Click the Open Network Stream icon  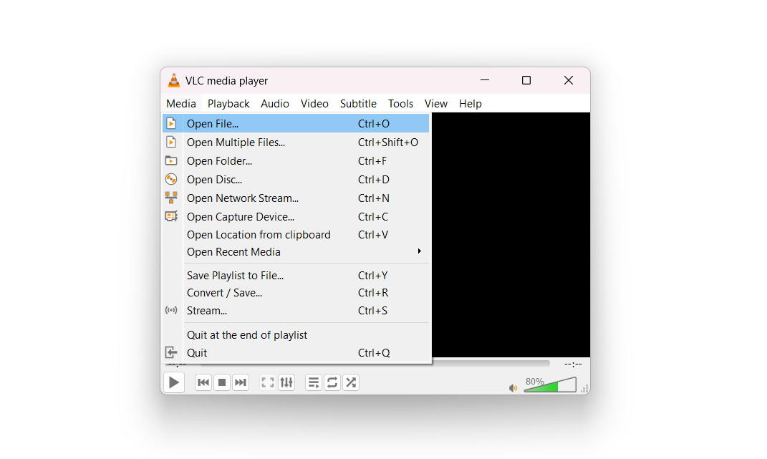(171, 198)
